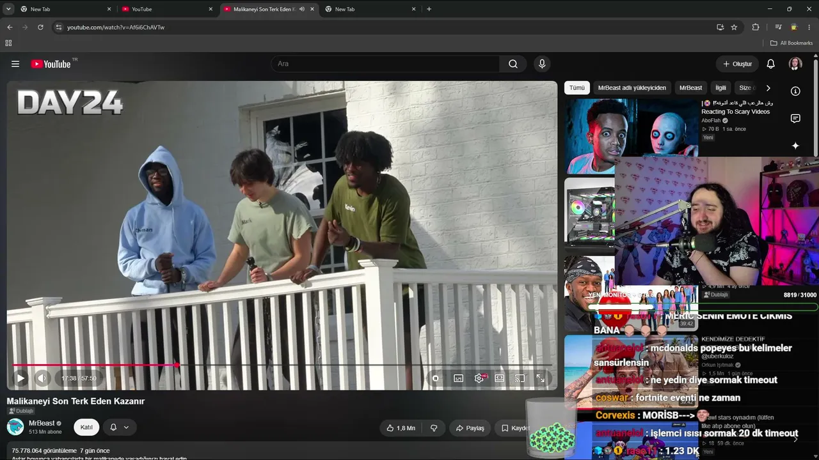
Task: Close the first New Tab
Action: (109, 9)
